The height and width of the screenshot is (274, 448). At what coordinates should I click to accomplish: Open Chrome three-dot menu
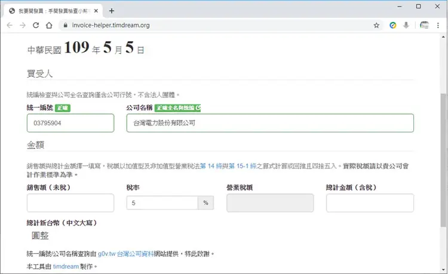pyautogui.click(x=438, y=26)
